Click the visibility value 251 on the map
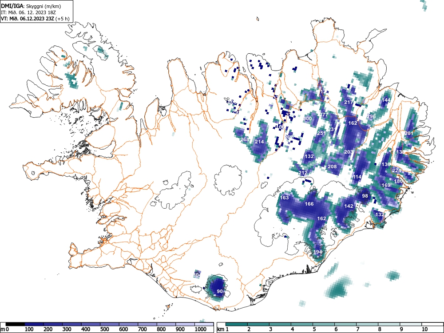The height and width of the screenshot is (333, 444). [321, 133]
